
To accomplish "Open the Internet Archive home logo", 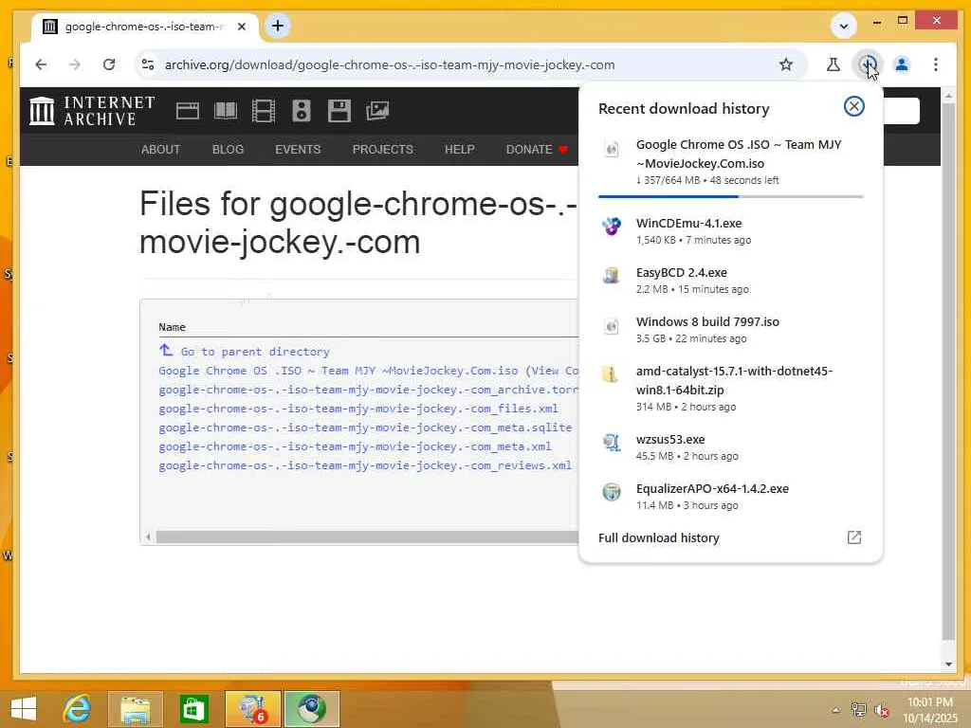I will [92, 111].
